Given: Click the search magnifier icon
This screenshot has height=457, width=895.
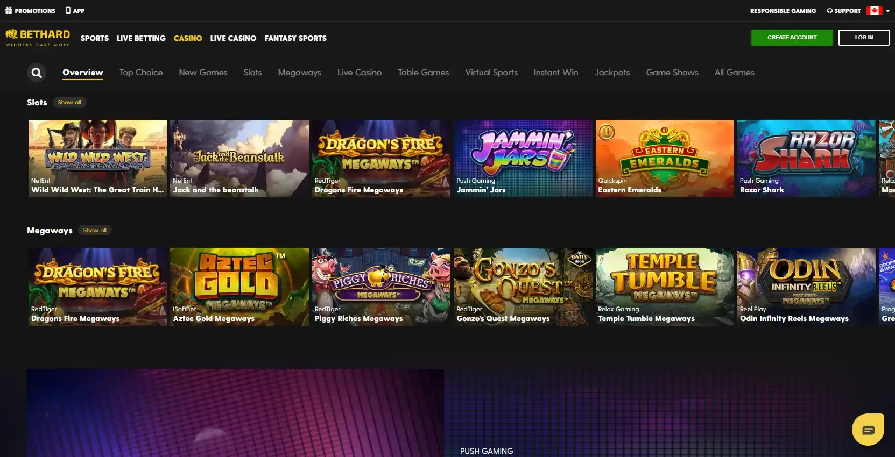Looking at the screenshot, I should (37, 73).
